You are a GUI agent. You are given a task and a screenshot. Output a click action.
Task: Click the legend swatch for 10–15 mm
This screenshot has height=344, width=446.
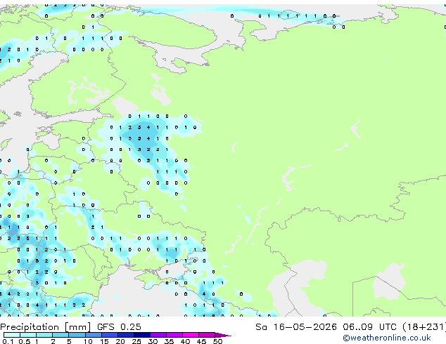94,335
